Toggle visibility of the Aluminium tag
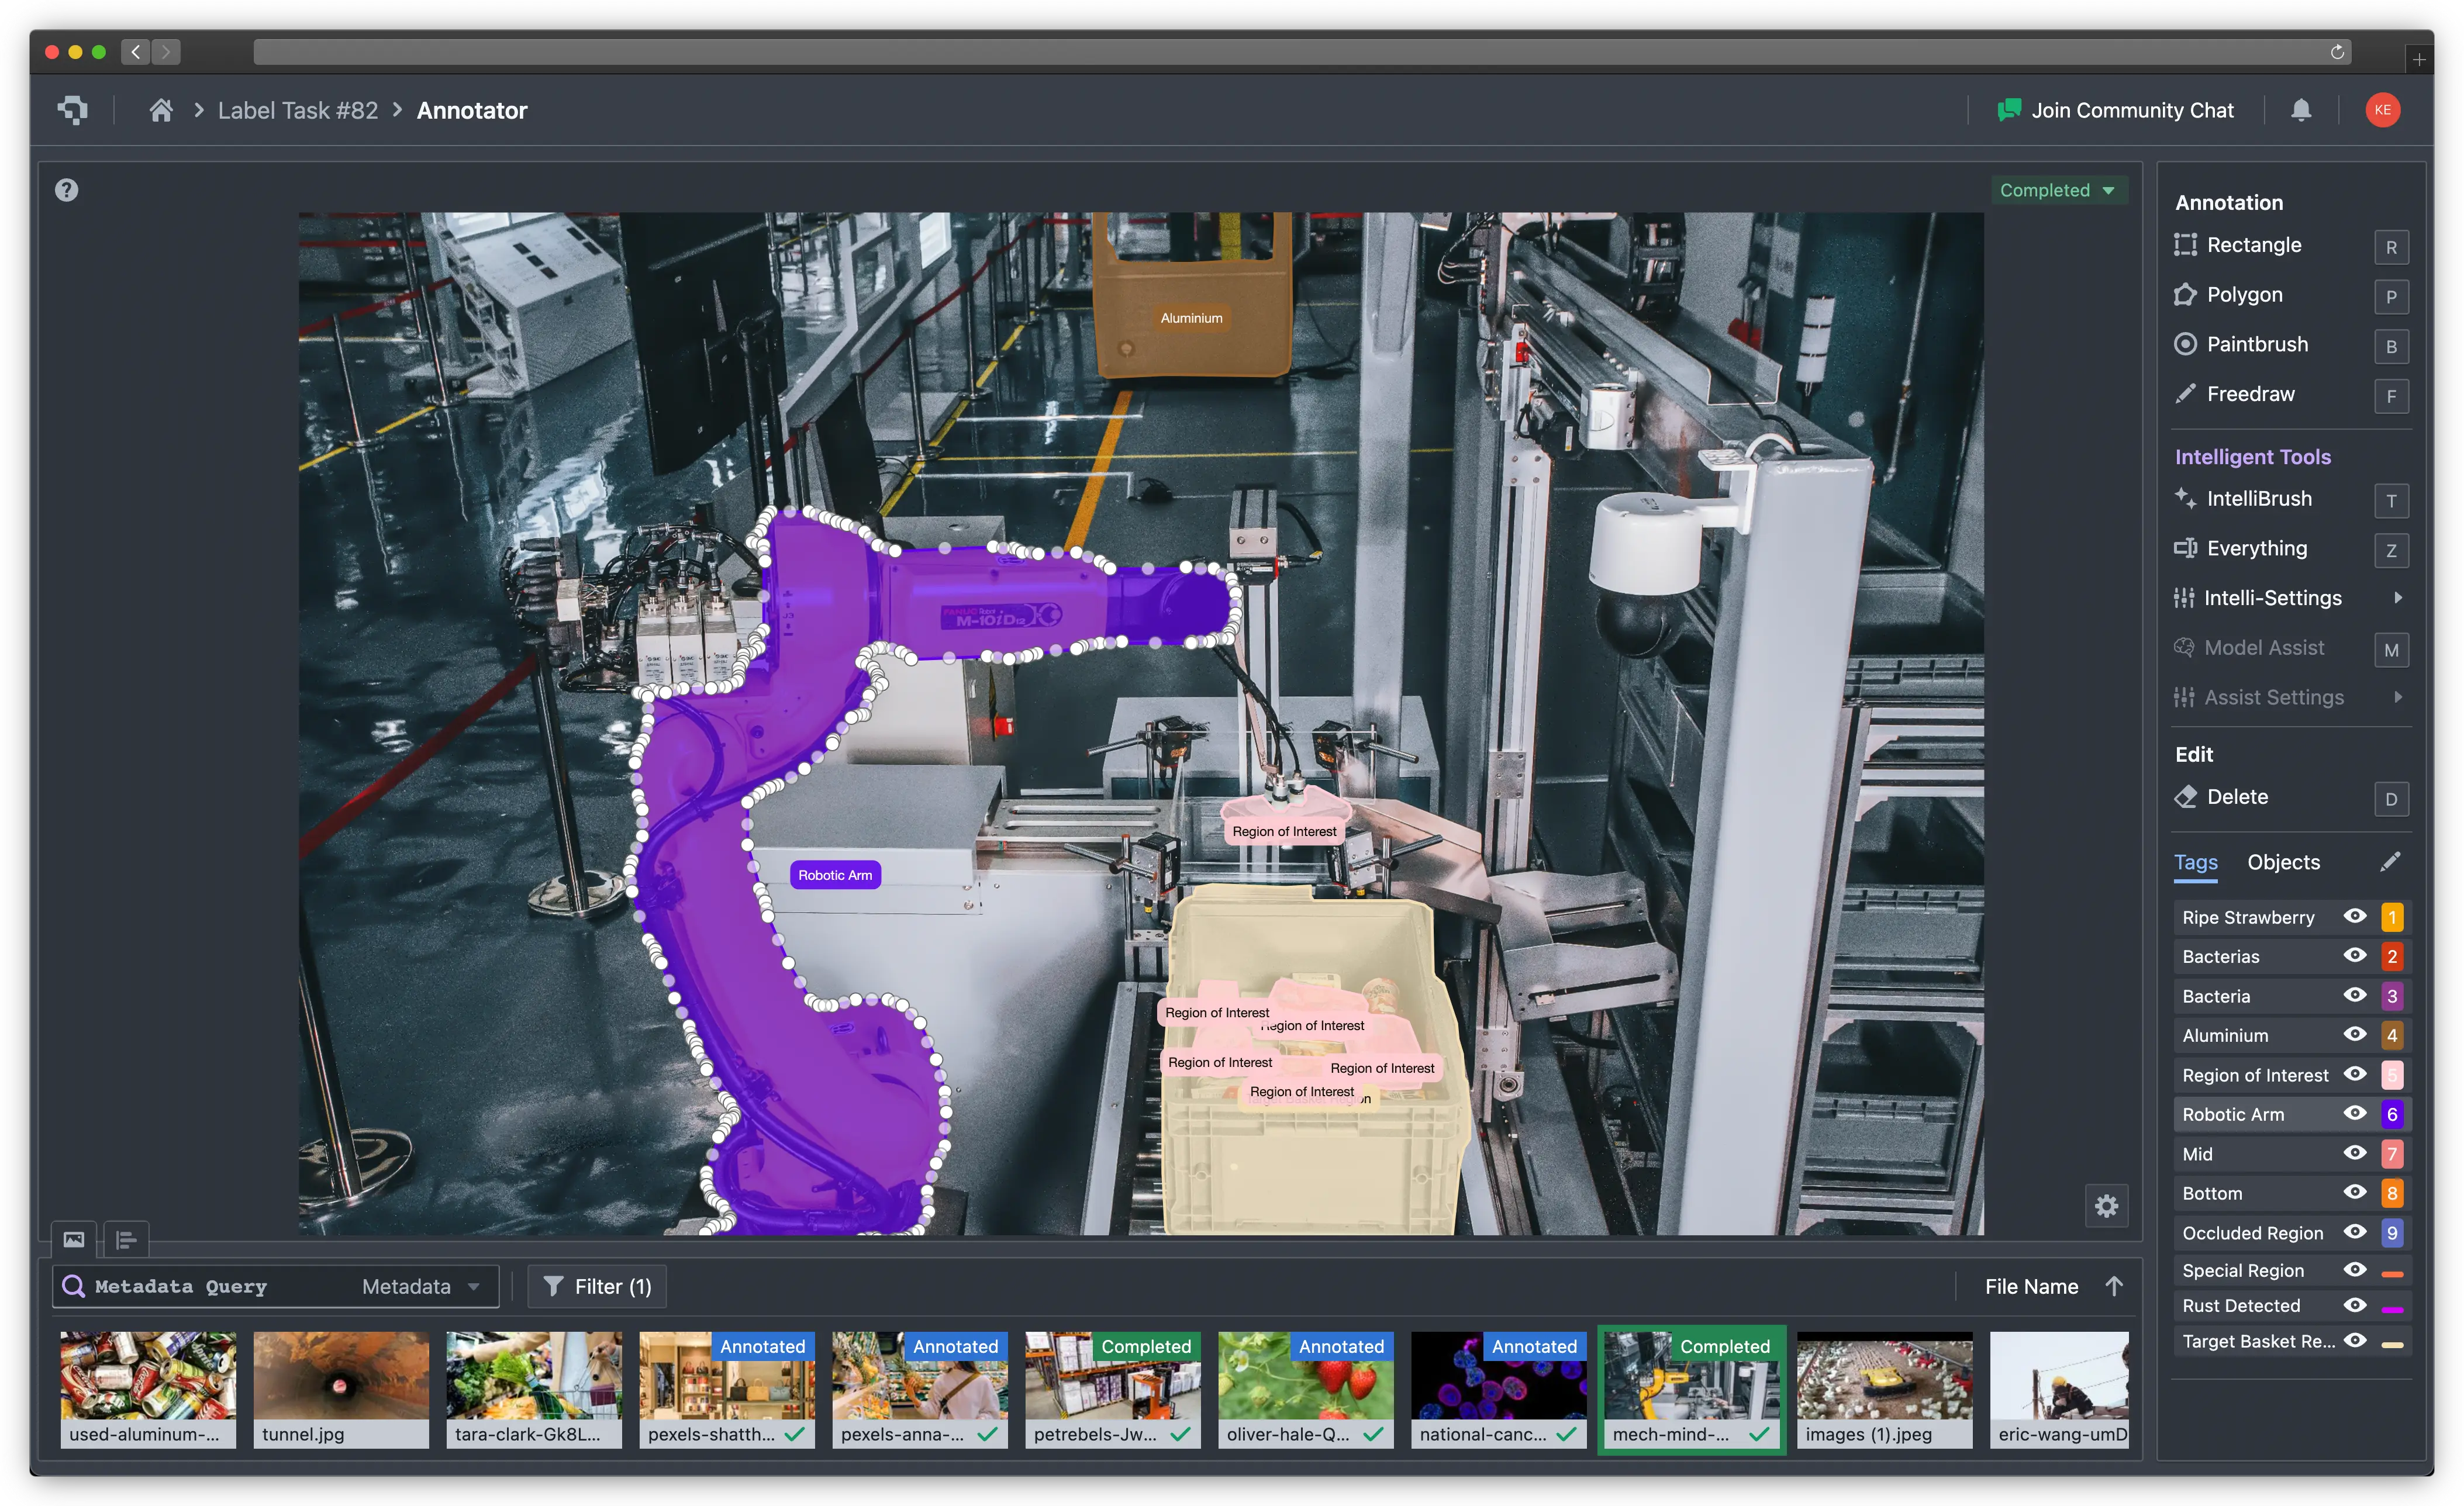The image size is (2464, 1506). pos(2355,1034)
